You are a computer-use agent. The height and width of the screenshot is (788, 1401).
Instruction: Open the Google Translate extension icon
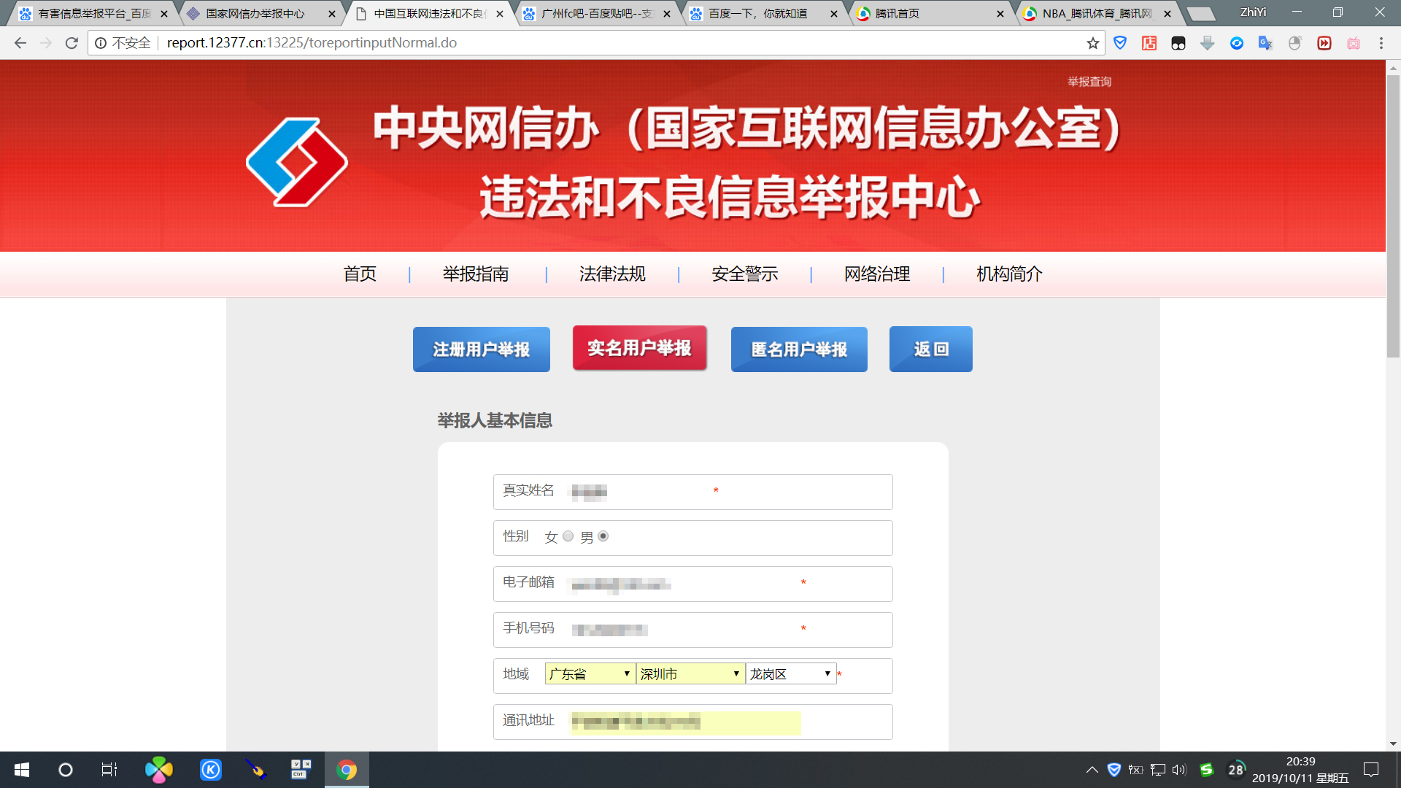coord(1265,43)
